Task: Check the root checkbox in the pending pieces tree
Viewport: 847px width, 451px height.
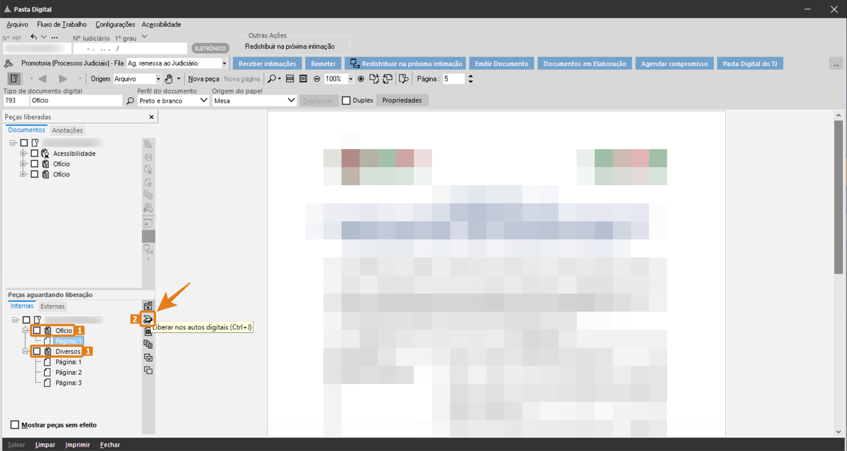Action: point(26,320)
